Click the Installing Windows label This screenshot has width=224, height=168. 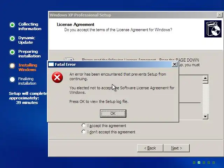(28, 67)
